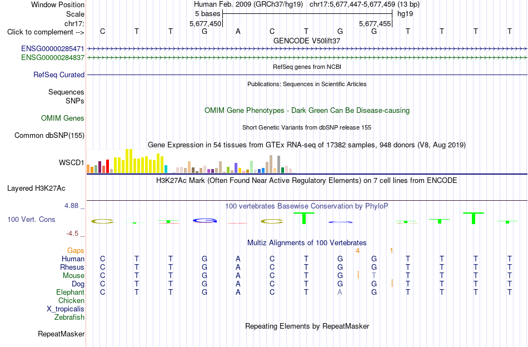The image size is (528, 347).
Task: Open the Common dbSNP(155) track label
Action: pyautogui.click(x=49, y=136)
